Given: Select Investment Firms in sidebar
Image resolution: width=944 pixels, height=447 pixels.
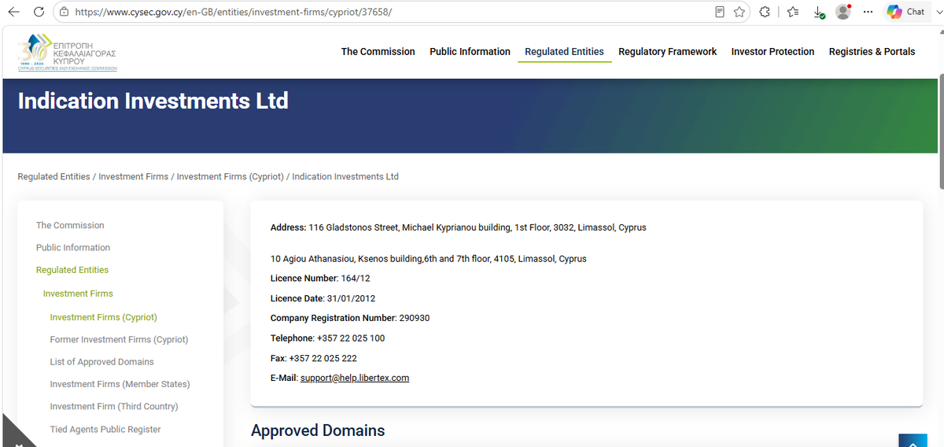Looking at the screenshot, I should coord(78,294).
